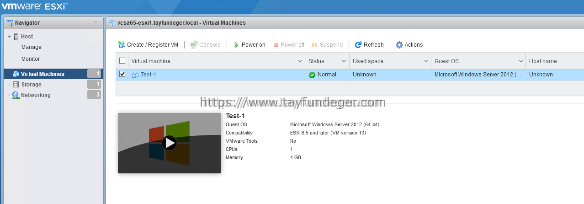Open Used space column dropdown arrow
Viewport: 584px width, 204px height.
click(426, 61)
